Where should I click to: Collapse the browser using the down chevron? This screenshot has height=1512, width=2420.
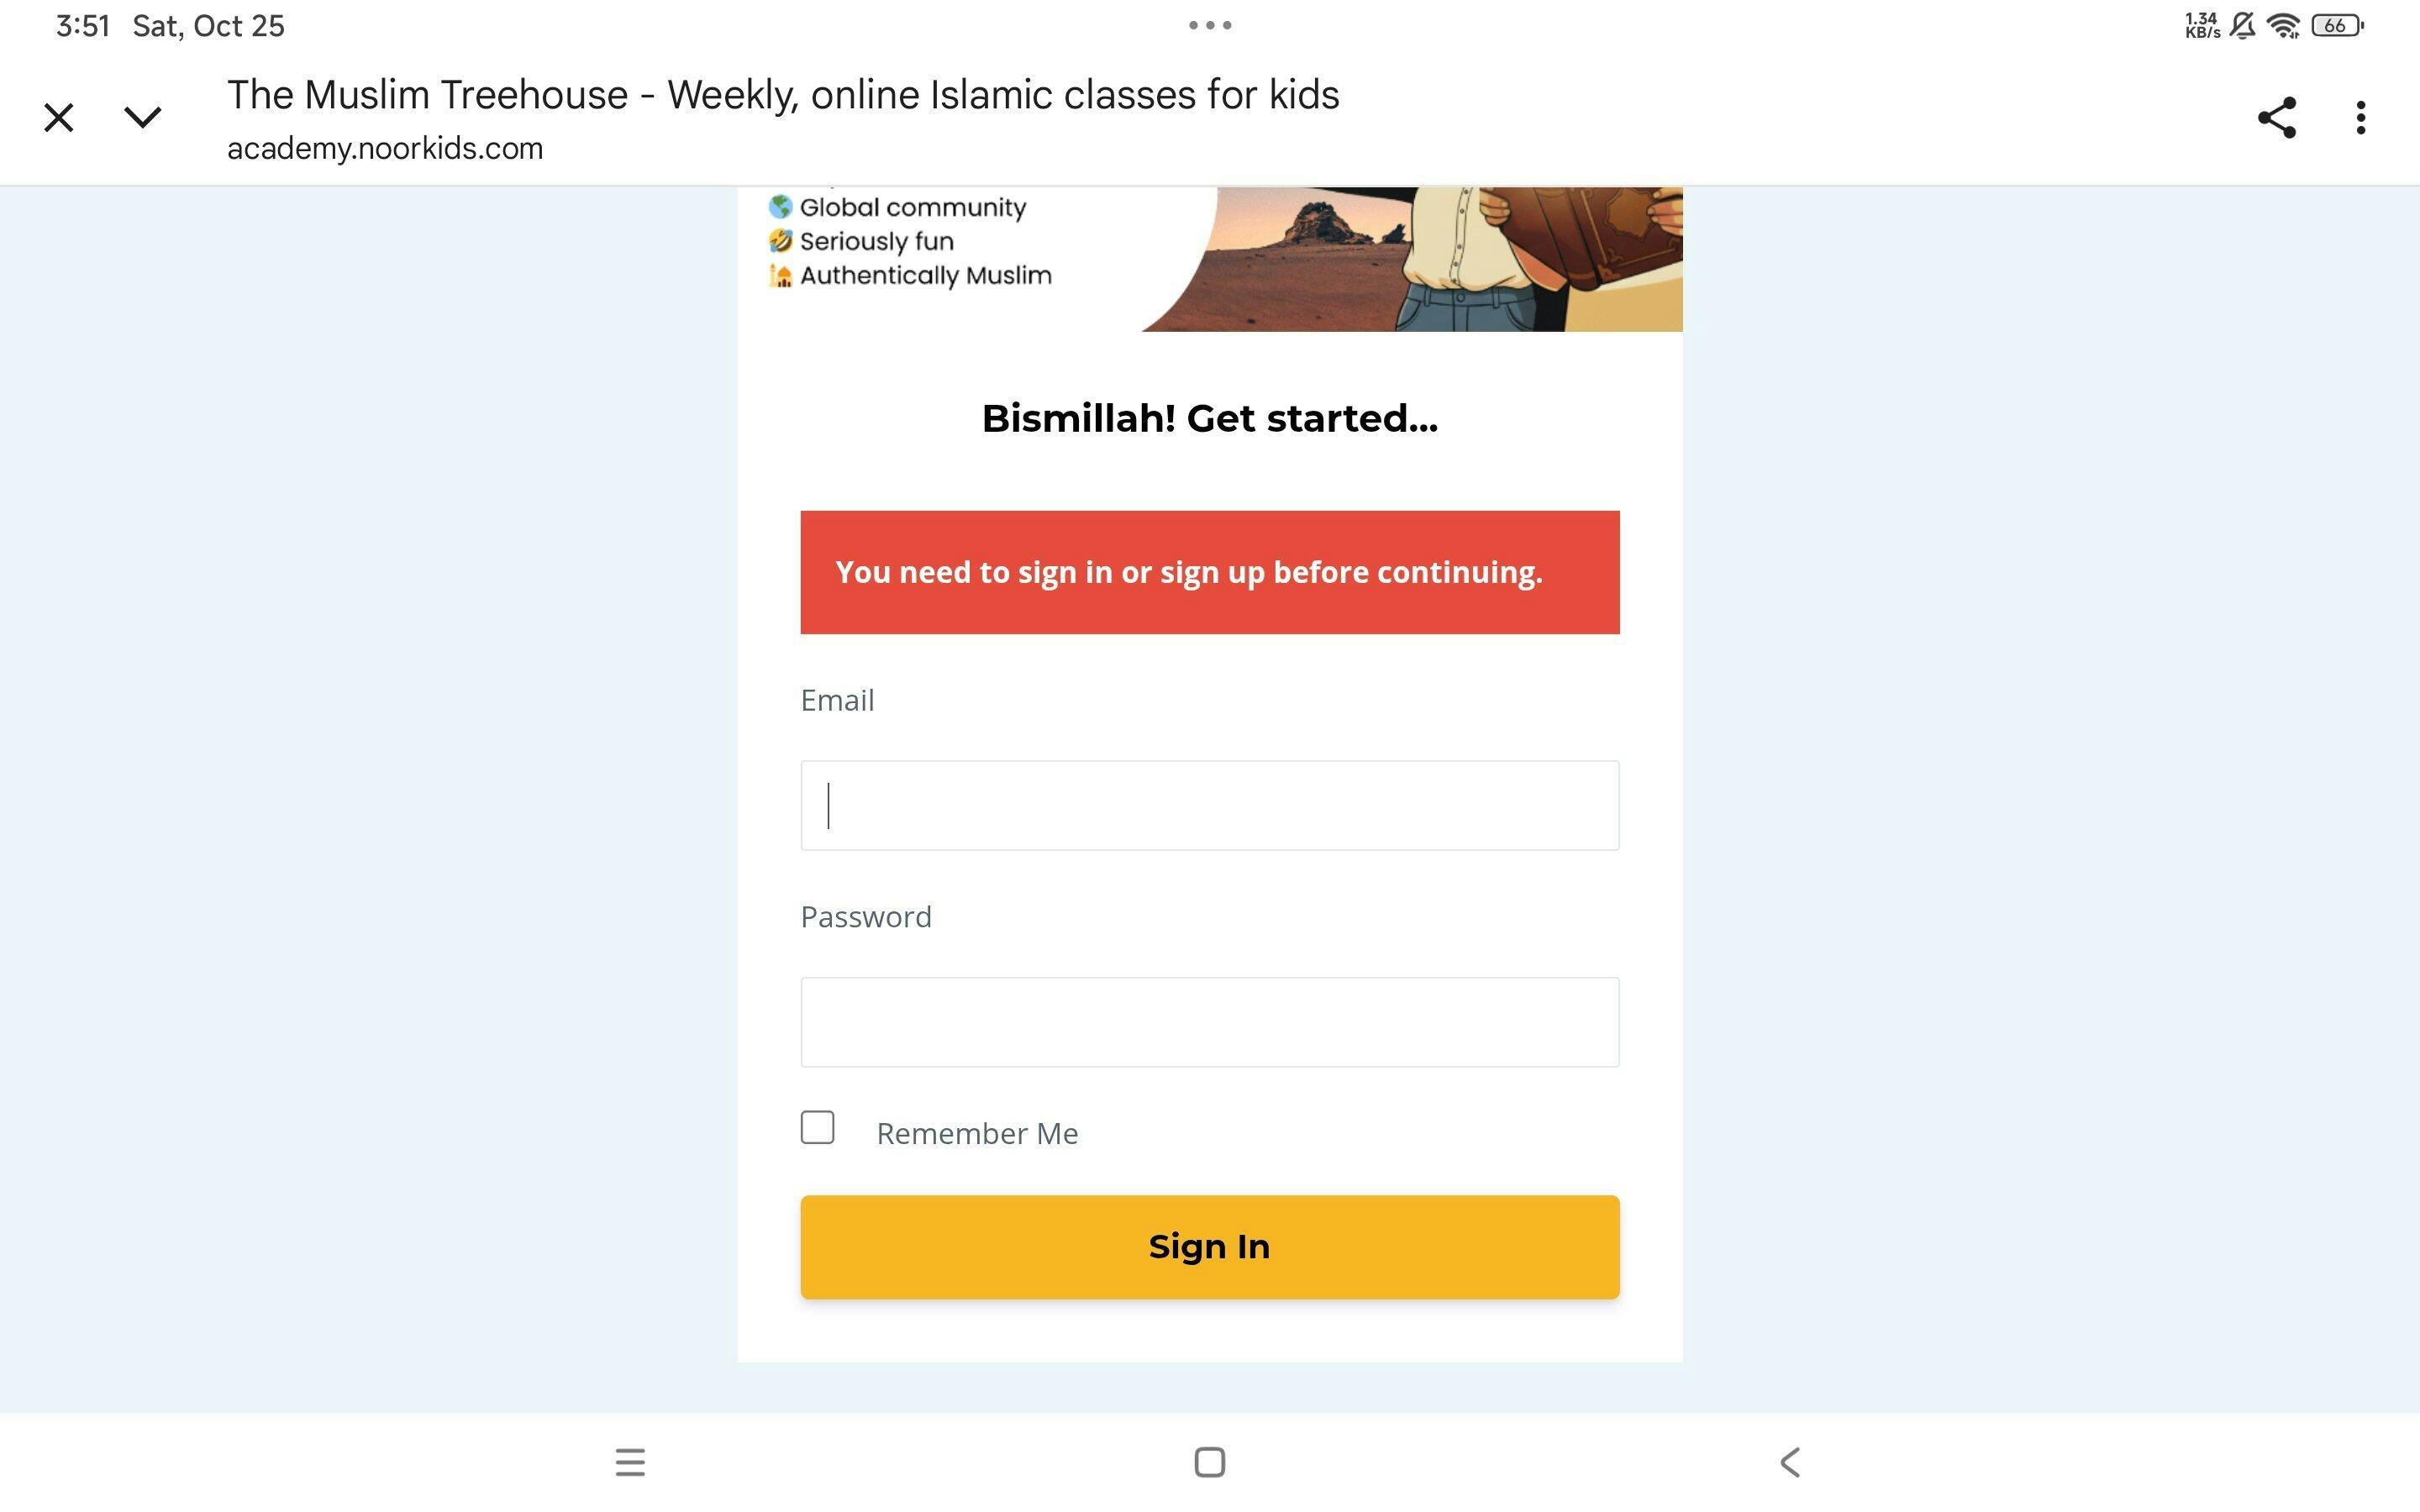pyautogui.click(x=142, y=118)
